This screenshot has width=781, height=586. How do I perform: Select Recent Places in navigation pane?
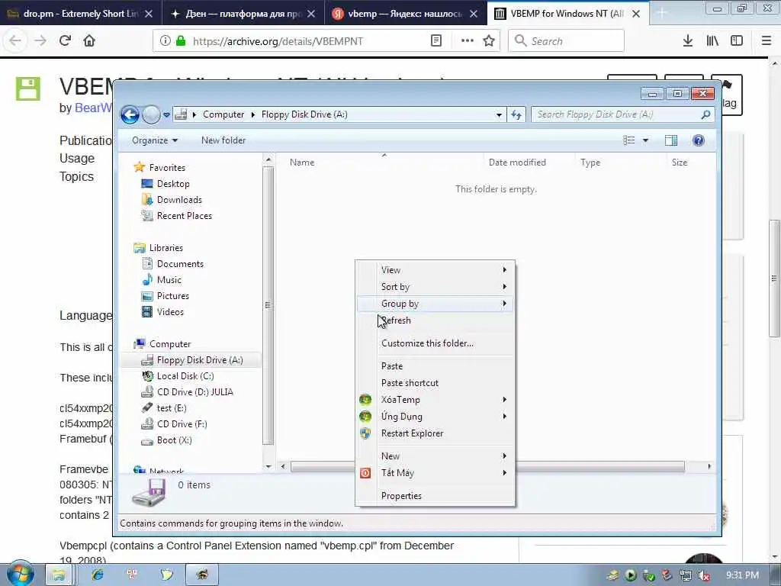(x=185, y=216)
